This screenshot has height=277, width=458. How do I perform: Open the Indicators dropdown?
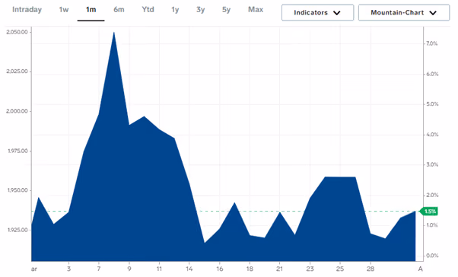(x=317, y=13)
